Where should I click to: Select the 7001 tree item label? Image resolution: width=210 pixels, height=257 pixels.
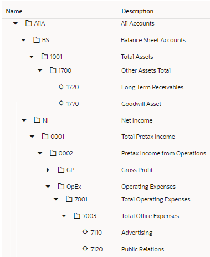click(81, 199)
